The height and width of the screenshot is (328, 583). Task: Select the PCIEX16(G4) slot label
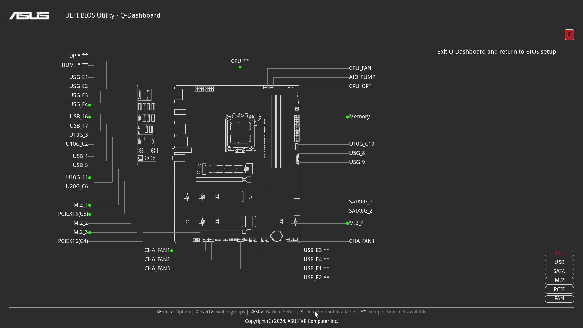tap(73, 241)
